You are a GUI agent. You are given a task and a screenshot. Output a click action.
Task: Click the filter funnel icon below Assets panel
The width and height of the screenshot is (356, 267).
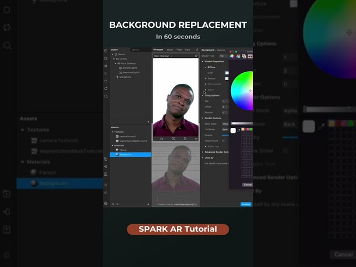tap(117, 204)
